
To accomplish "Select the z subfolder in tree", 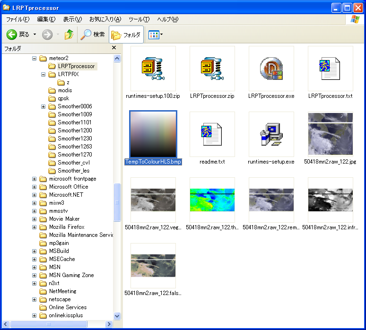I will click(x=68, y=82).
